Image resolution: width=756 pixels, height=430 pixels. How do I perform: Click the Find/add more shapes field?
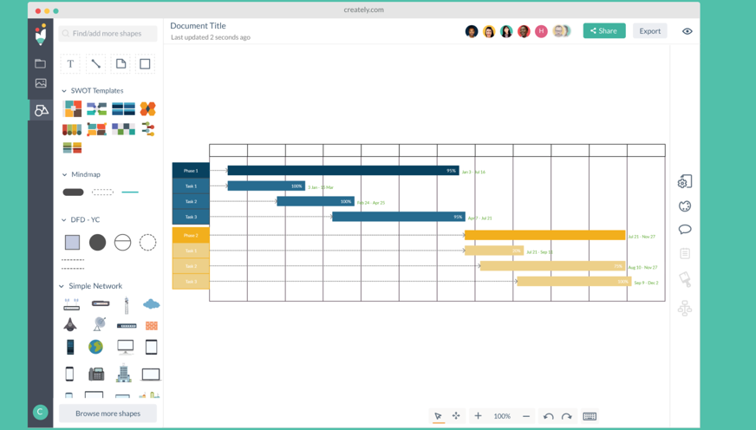click(x=108, y=33)
